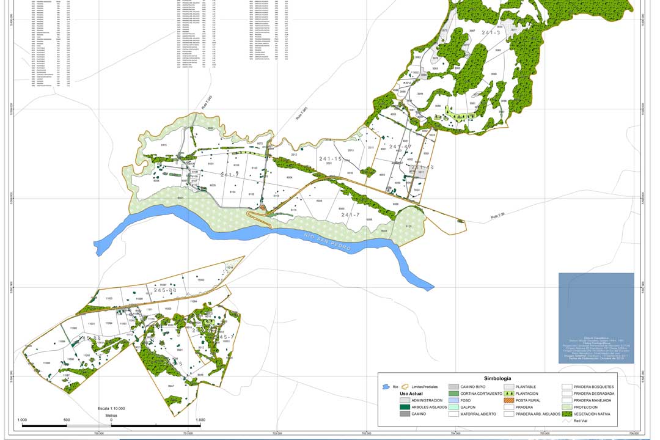Select the PROTECCION dotted symbol in legend
Image resolution: width=660 pixels, height=440 pixels.
(x=567, y=407)
